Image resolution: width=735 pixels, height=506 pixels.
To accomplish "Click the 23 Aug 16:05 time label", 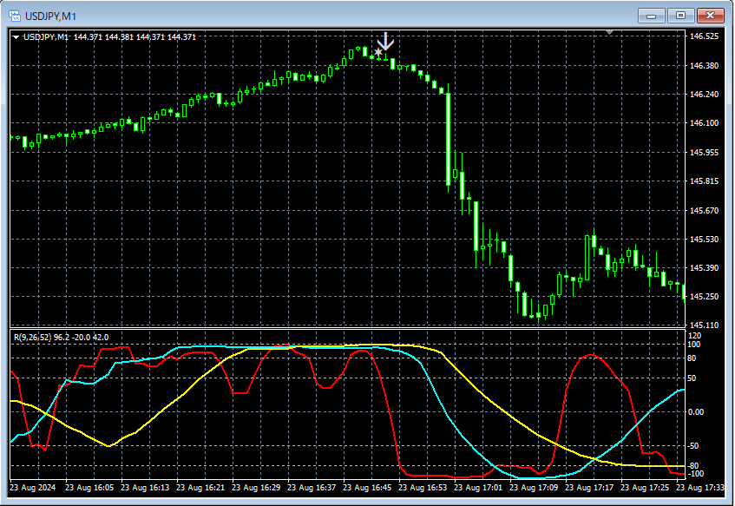I will click(x=89, y=487).
